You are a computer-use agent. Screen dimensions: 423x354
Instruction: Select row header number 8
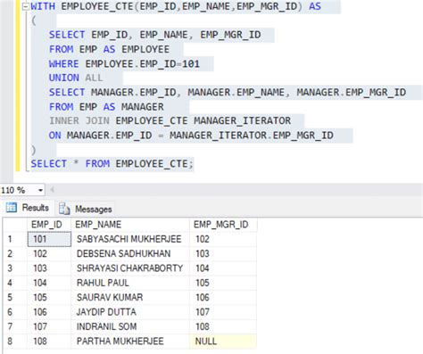15,341
